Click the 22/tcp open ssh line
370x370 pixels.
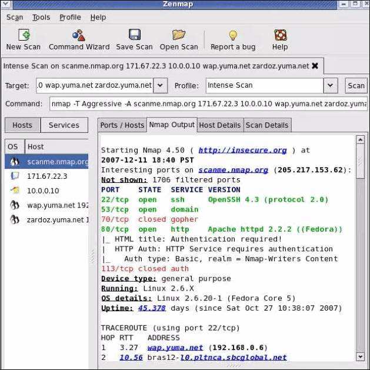[215, 199]
